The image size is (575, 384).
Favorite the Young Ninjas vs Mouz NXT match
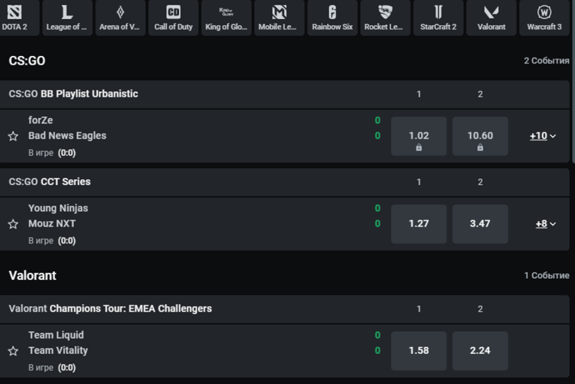[x=13, y=224]
